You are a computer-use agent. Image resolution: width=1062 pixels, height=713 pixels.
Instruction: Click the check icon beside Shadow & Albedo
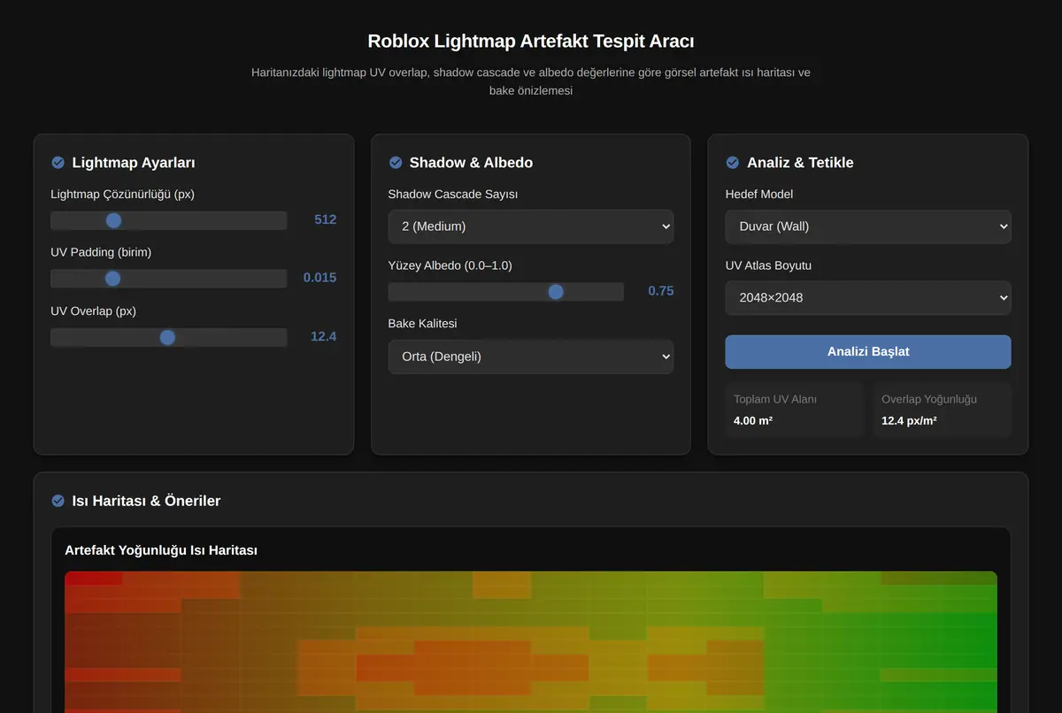pos(396,163)
